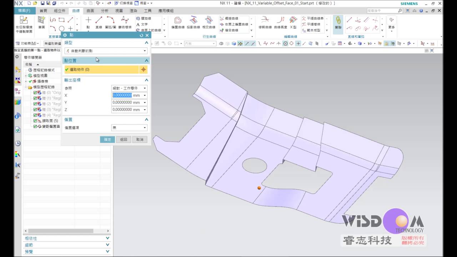457x257 pixels.
Task: Toggle the 變距偏置面 feature checkbox
Action: 35,127
